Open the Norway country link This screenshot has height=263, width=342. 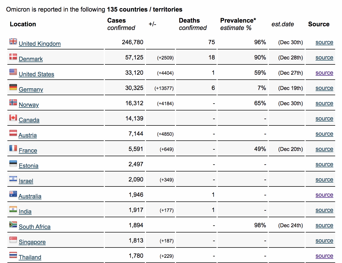(29, 105)
